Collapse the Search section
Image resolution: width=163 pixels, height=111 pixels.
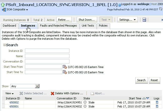5,45
